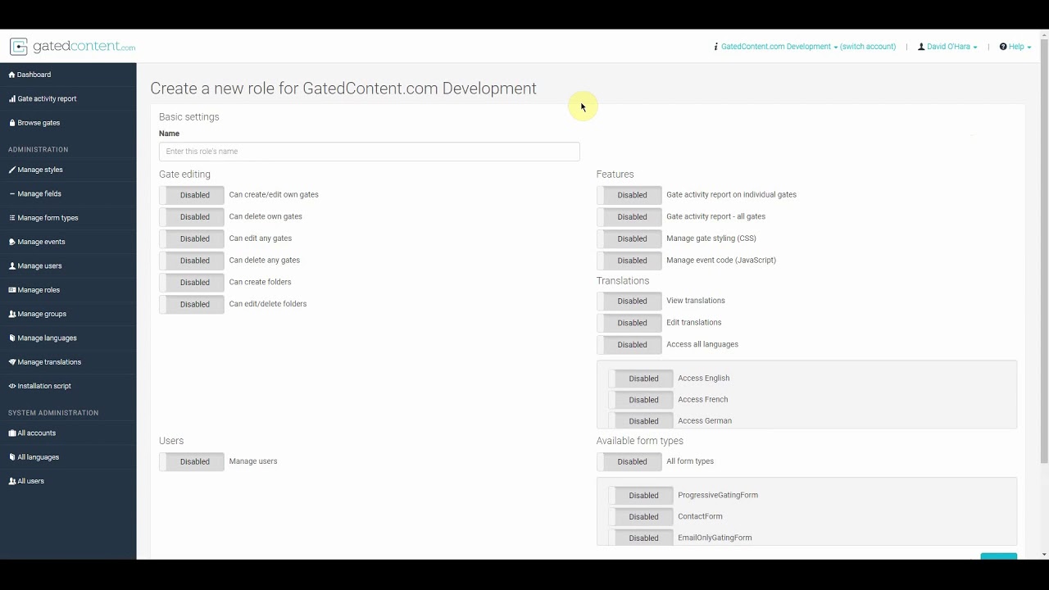Image resolution: width=1049 pixels, height=590 pixels.
Task: Click the Installation script code icon
Action: point(12,386)
